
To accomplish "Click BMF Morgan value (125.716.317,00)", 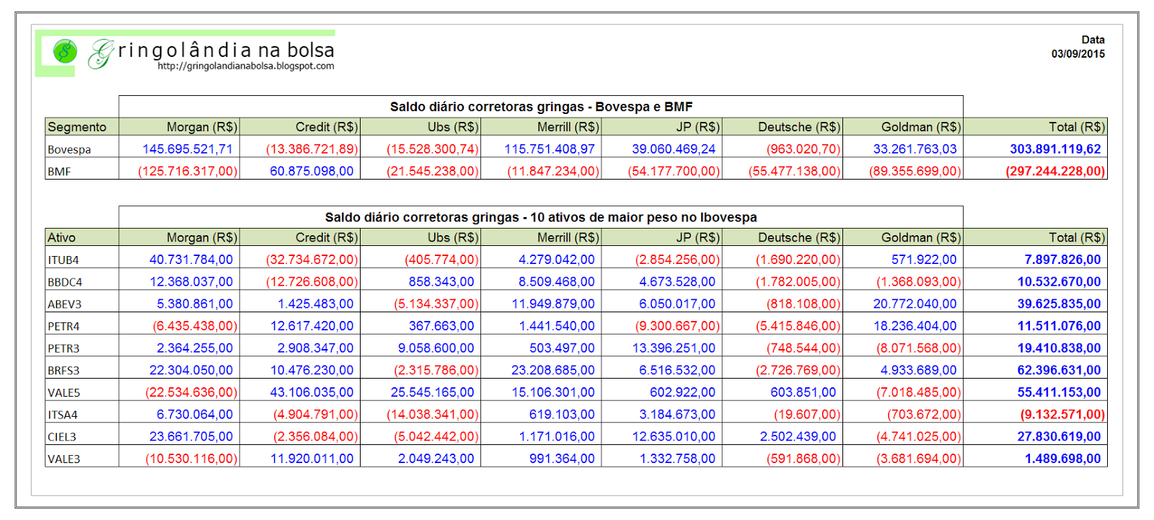I will pos(188,172).
